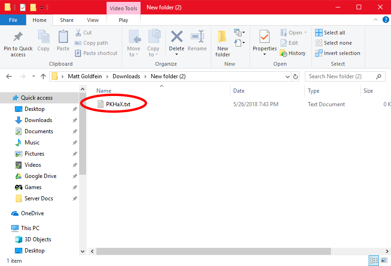
Task: Click the Up arrow navigation icon
Action: (43, 76)
